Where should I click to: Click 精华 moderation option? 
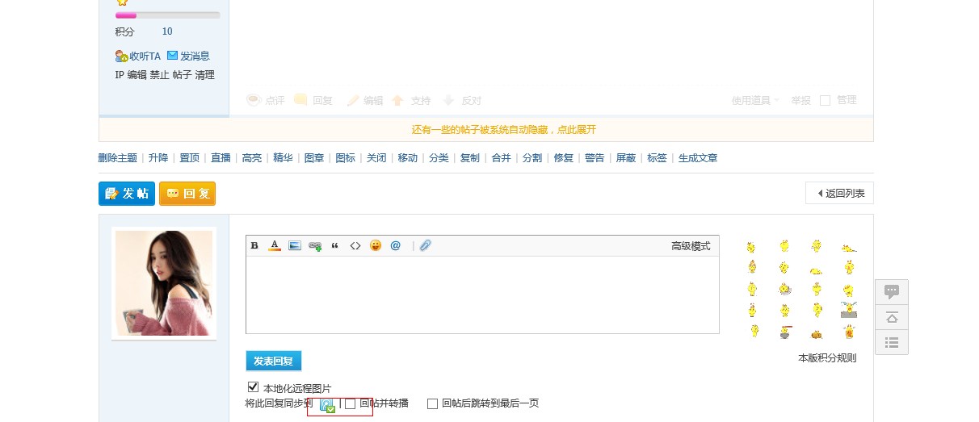pos(284,158)
